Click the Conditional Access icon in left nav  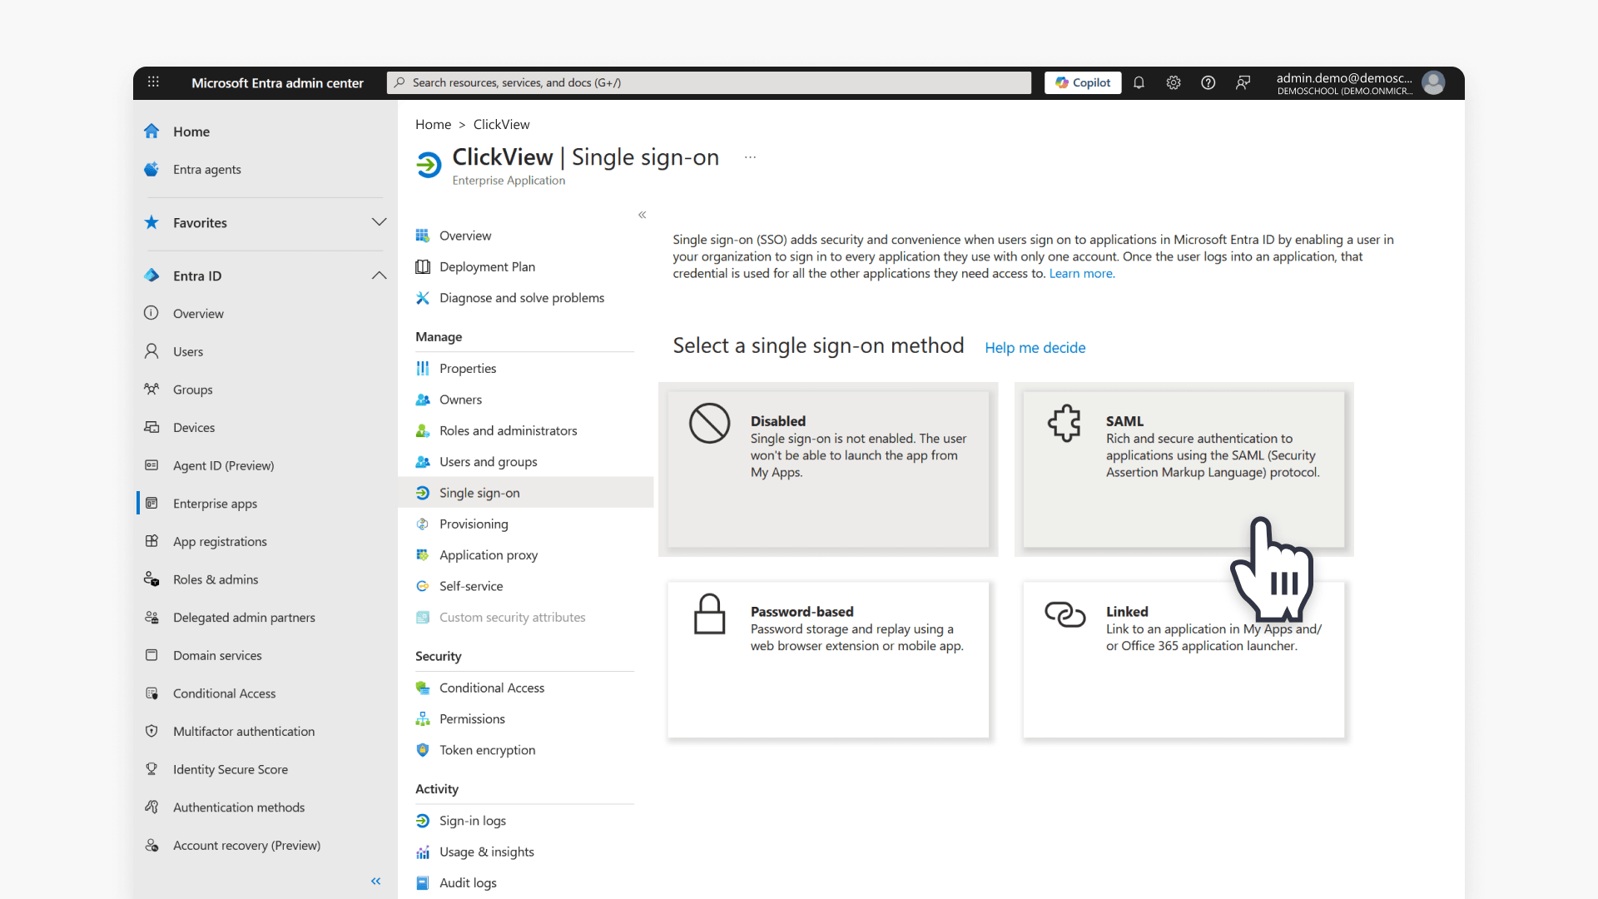(x=151, y=693)
